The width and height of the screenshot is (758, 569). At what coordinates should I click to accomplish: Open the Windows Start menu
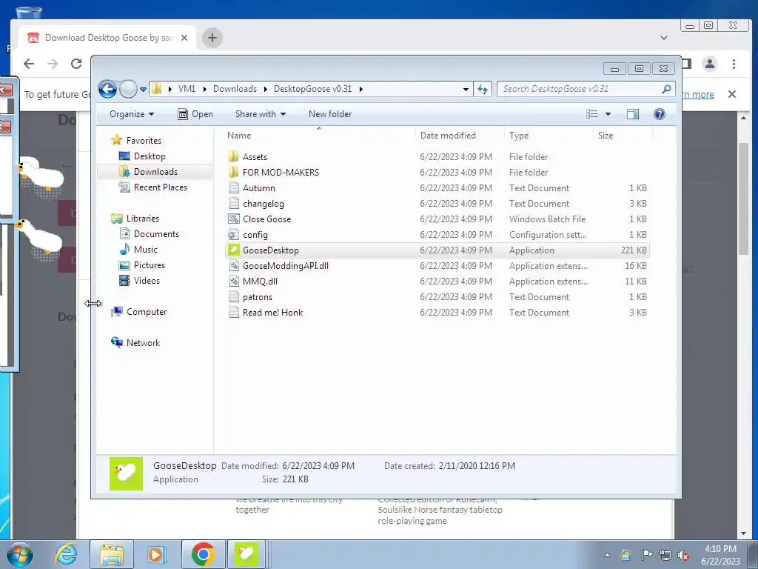tap(20, 554)
